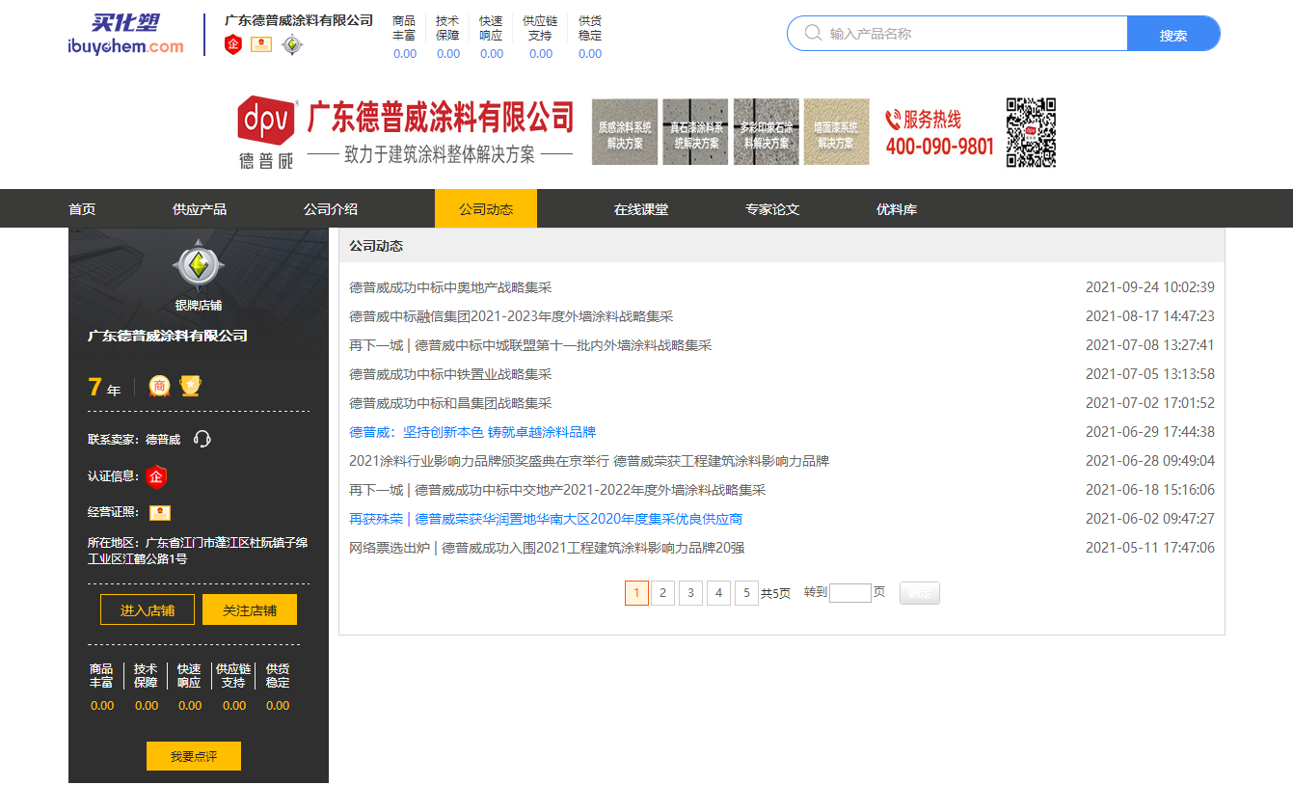Click the 我要点评 button

pos(194,756)
